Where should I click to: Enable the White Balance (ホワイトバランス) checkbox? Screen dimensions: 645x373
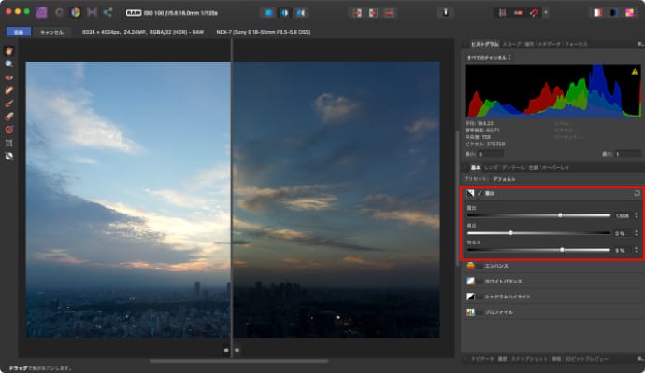click(481, 280)
